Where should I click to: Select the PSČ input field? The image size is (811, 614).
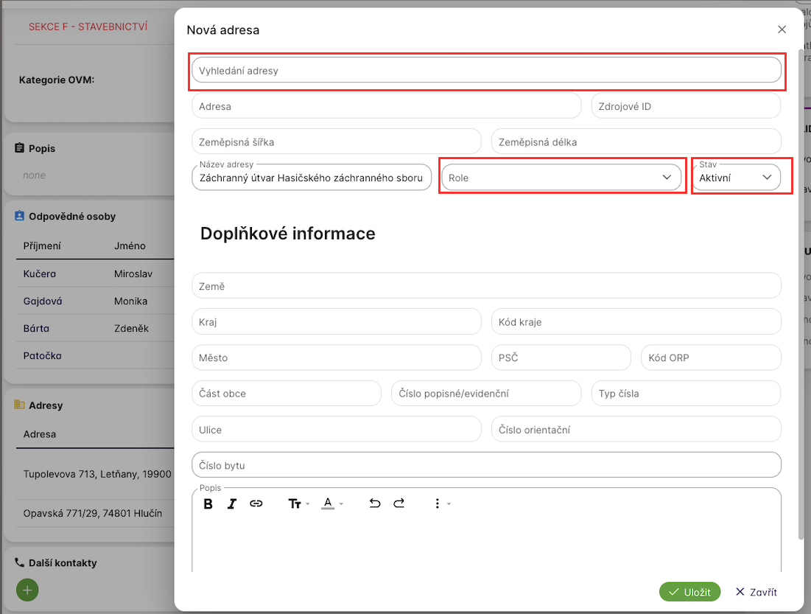point(561,358)
